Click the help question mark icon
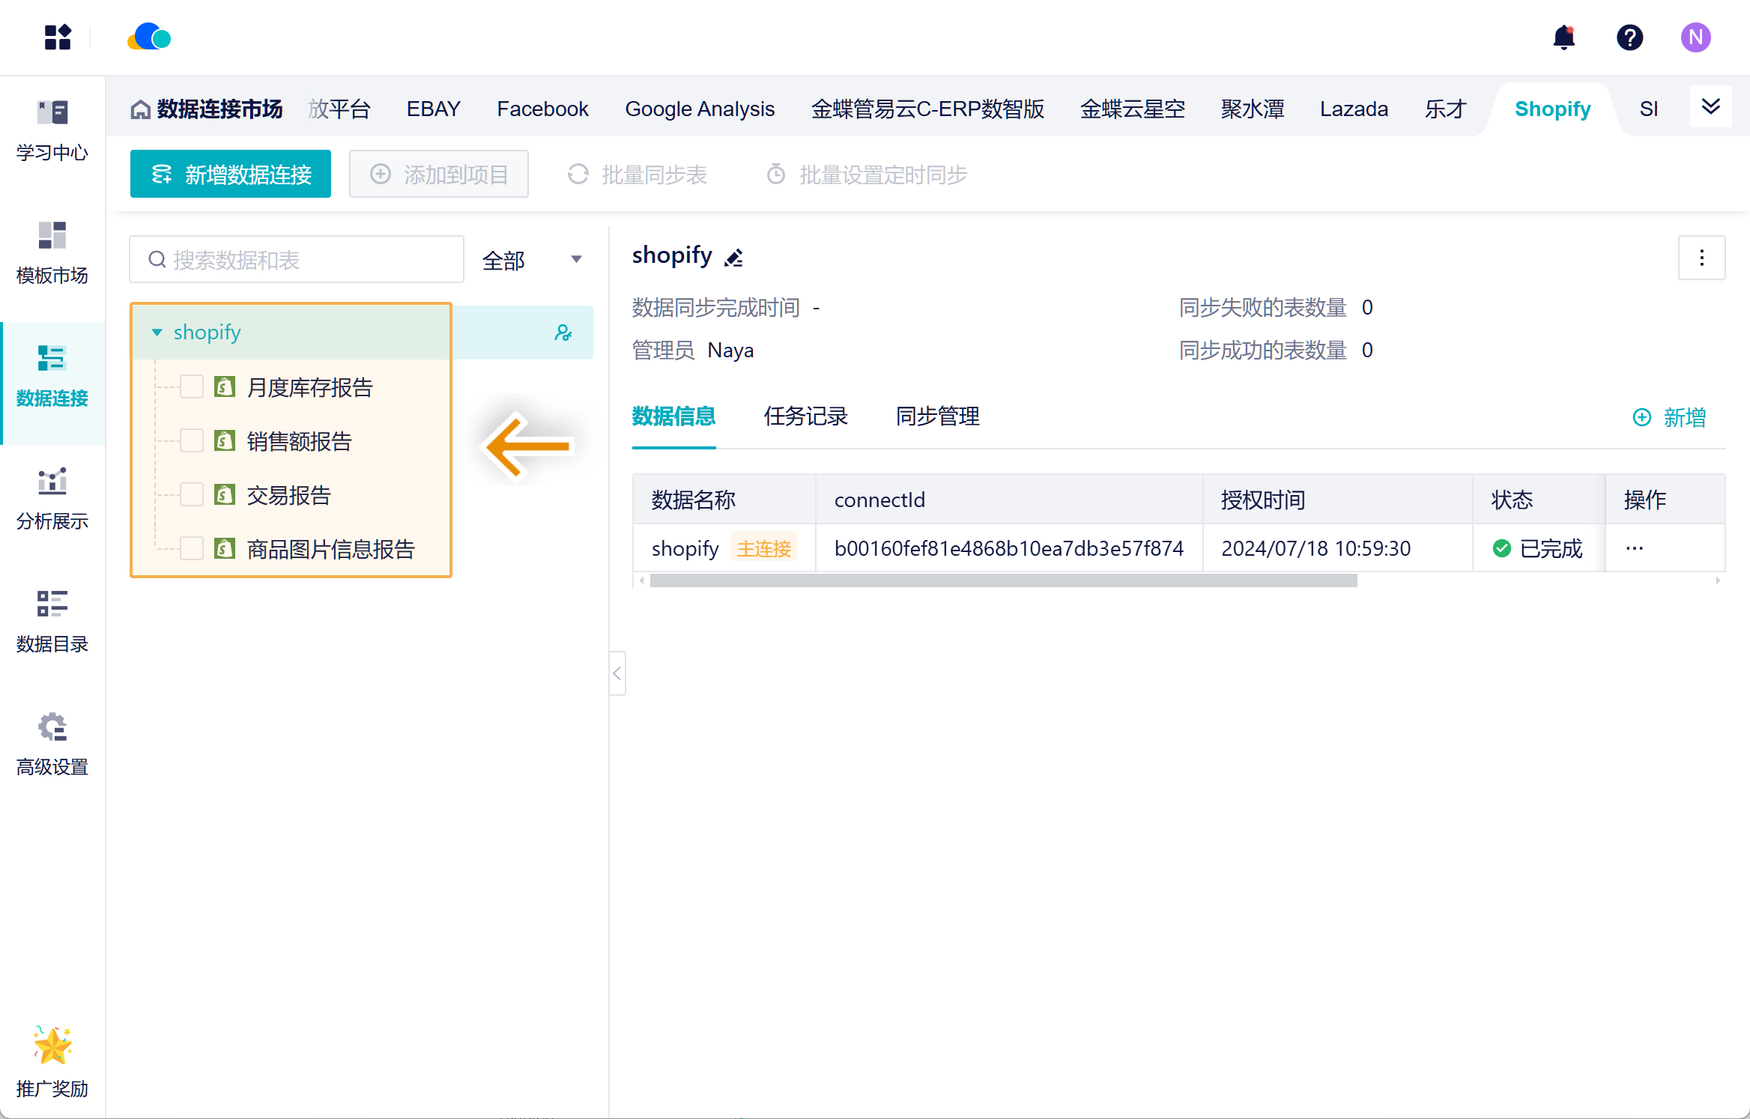Viewport: 1750px width, 1119px height. click(1629, 37)
